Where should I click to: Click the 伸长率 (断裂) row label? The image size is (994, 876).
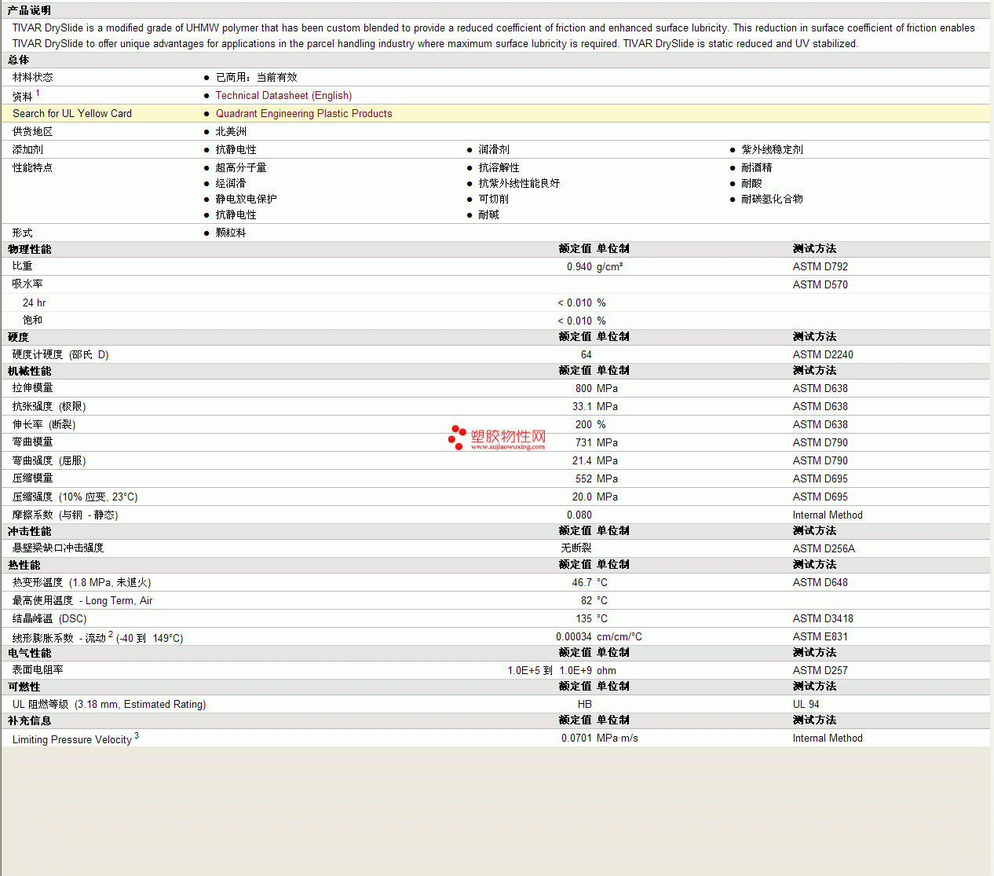tap(44, 424)
